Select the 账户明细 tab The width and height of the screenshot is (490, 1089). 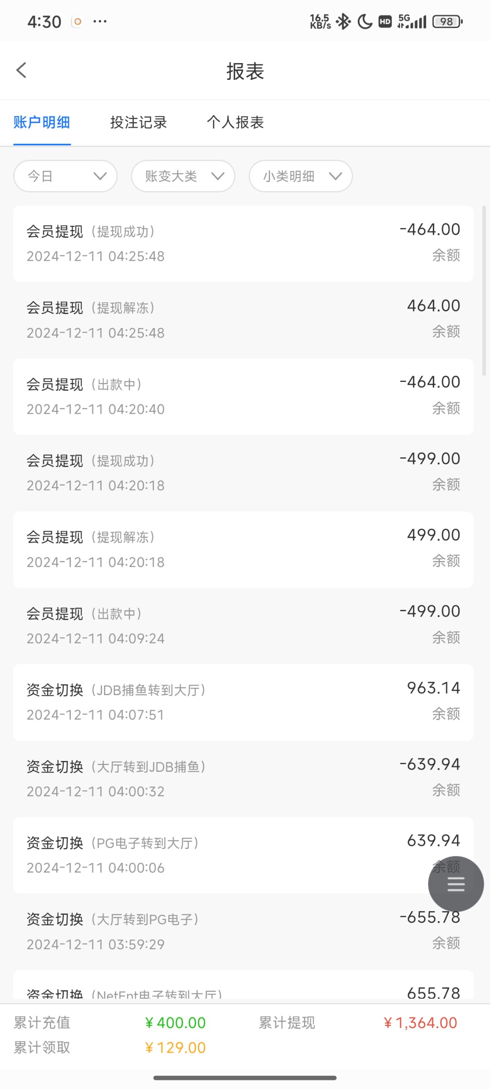(x=42, y=123)
